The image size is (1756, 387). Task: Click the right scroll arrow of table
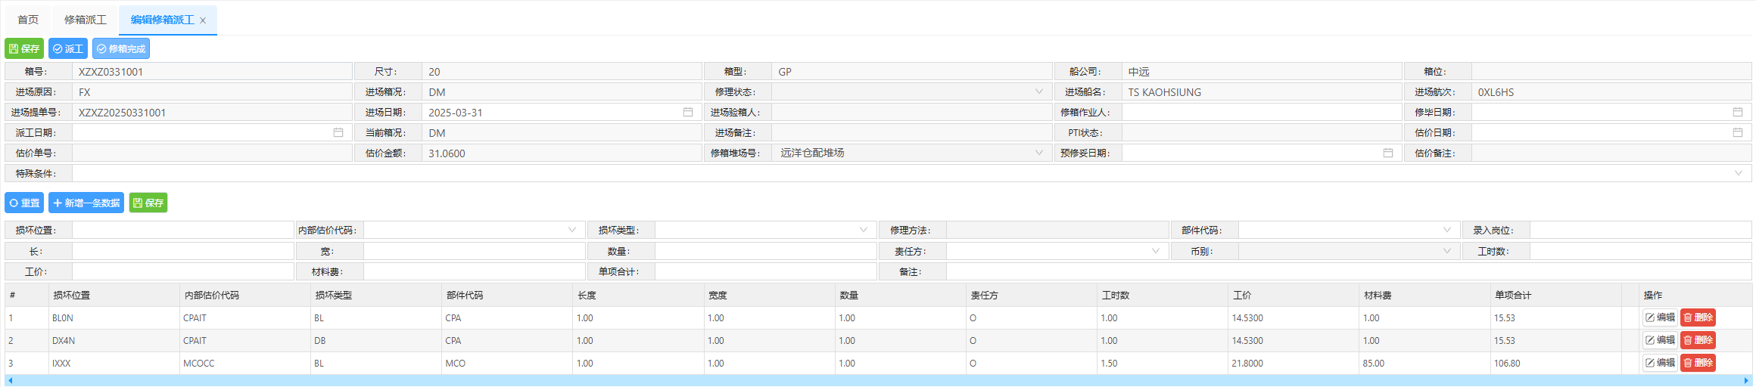pyautogui.click(x=1746, y=380)
